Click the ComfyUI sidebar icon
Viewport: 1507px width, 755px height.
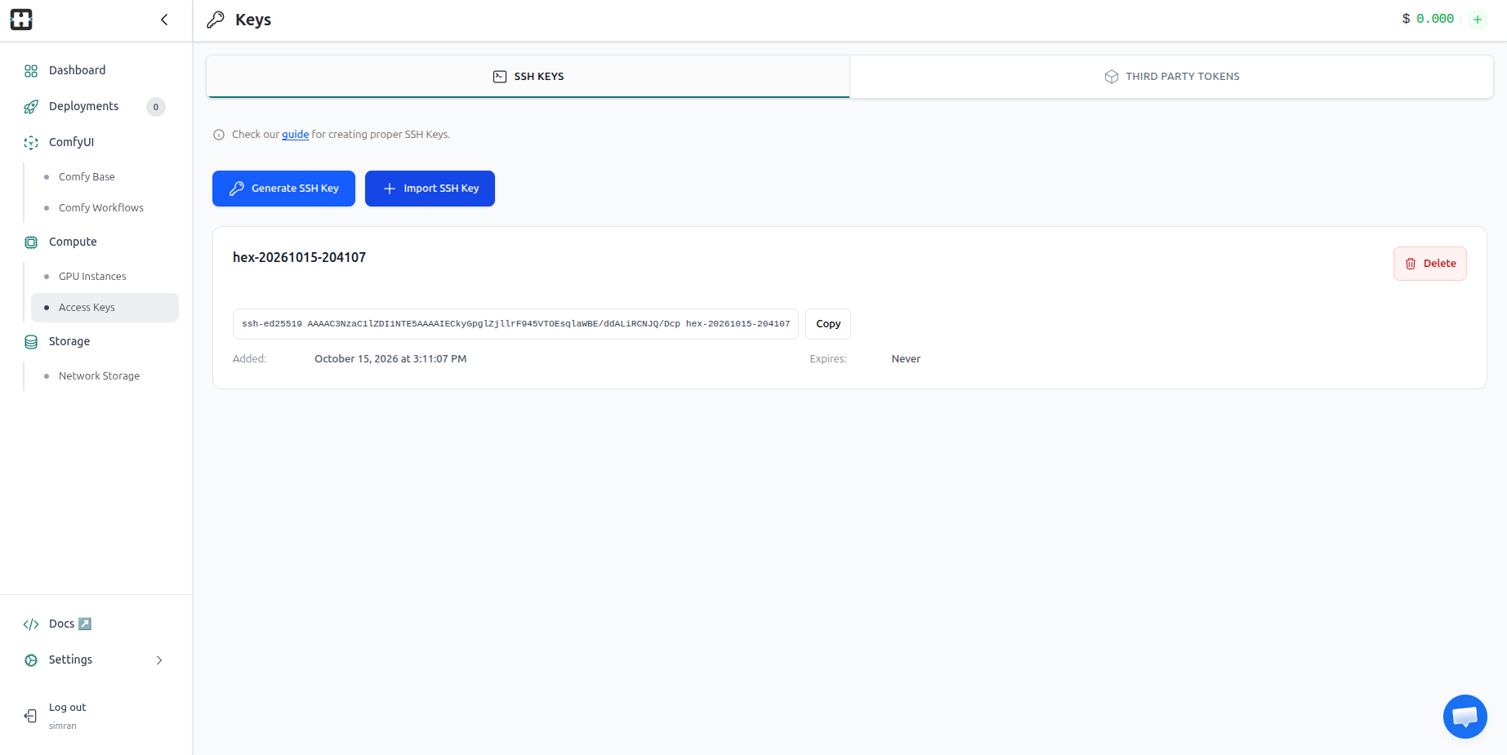click(x=31, y=143)
